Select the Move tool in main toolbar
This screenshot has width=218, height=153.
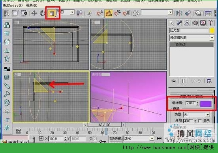click(34, 13)
